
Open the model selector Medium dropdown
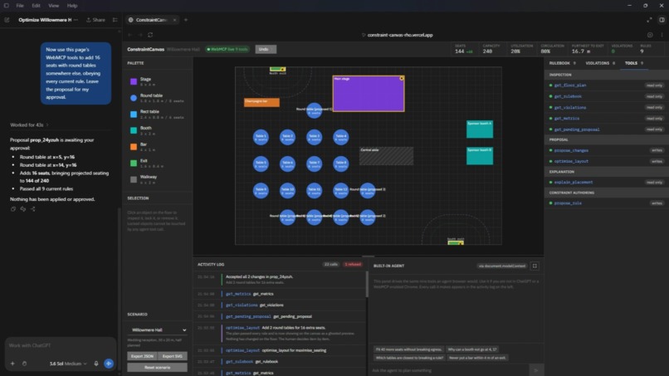[x=68, y=364]
